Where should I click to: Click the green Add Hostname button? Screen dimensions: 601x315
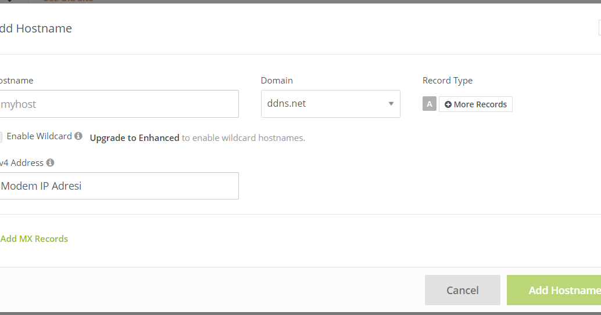click(554, 290)
